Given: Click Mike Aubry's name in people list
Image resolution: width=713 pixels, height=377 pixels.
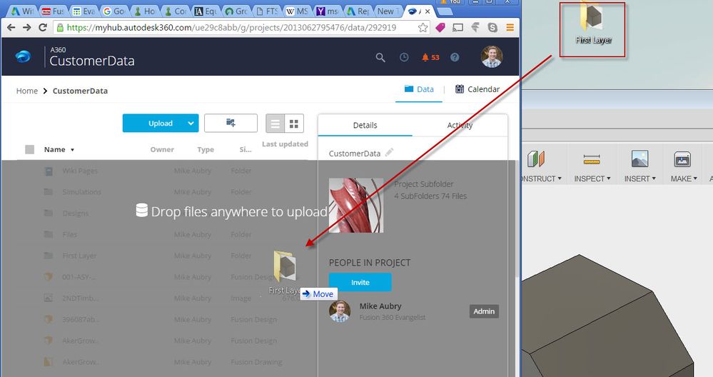Looking at the screenshot, I should pos(380,306).
